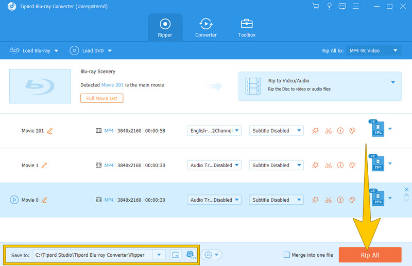Click the cut scissors icon for Movie 0
This screenshot has width=412, height=266.
point(328,200)
